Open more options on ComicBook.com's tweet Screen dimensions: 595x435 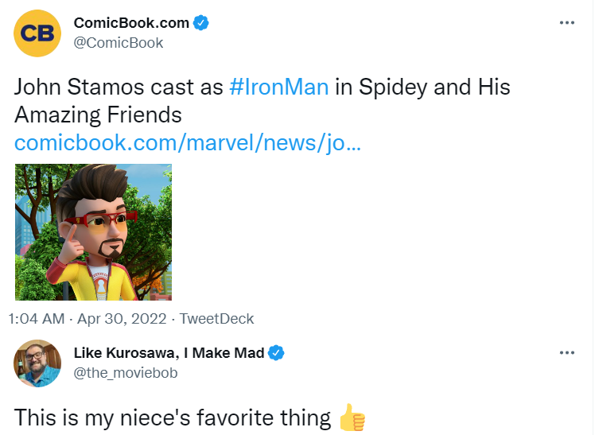click(566, 22)
